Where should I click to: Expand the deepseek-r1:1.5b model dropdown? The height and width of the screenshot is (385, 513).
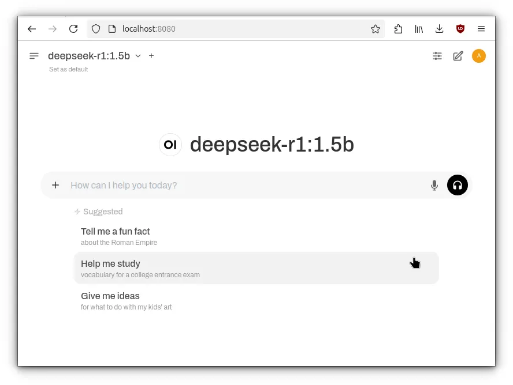(137, 56)
